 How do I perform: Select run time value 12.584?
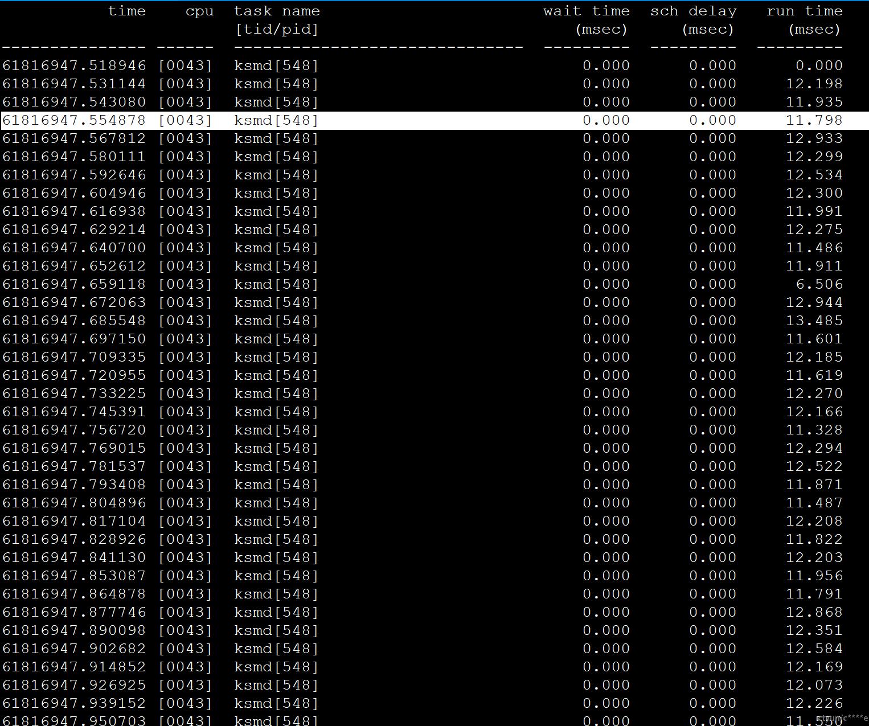pos(814,649)
